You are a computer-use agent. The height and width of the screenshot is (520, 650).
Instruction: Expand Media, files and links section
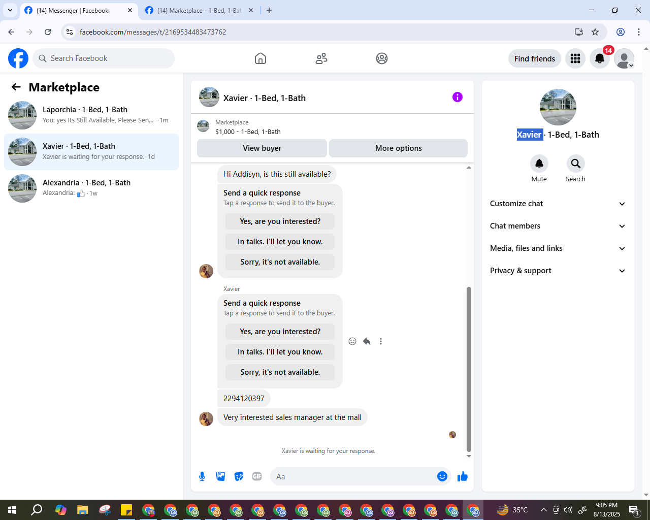click(558, 248)
